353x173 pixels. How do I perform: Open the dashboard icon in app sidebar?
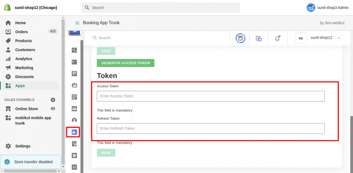click(x=74, y=50)
